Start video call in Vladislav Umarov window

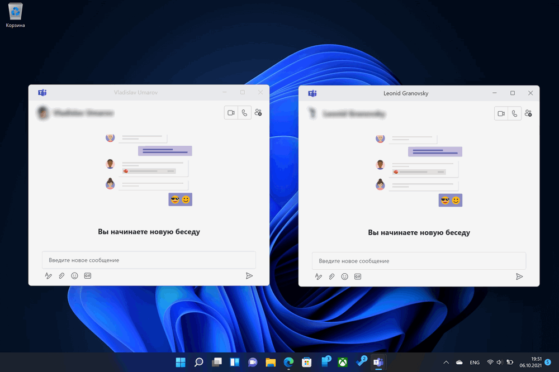click(231, 113)
